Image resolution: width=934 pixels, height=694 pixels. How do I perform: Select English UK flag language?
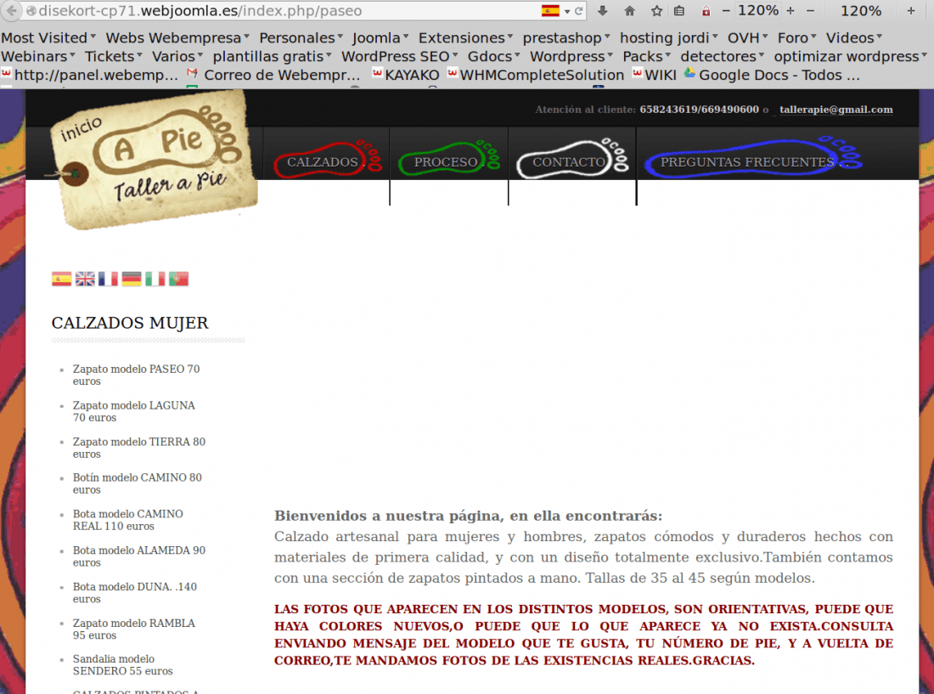click(85, 279)
